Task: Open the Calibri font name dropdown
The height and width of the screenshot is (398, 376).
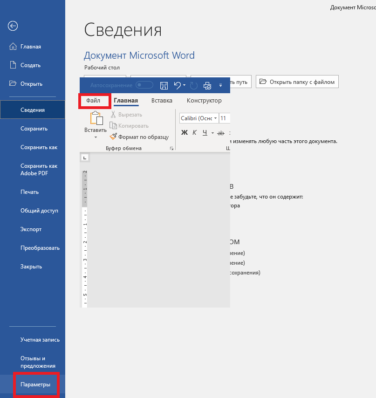Action: pyautogui.click(x=199, y=118)
